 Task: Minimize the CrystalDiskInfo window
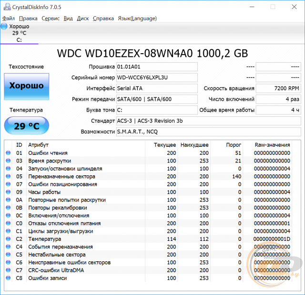coord(252,7)
